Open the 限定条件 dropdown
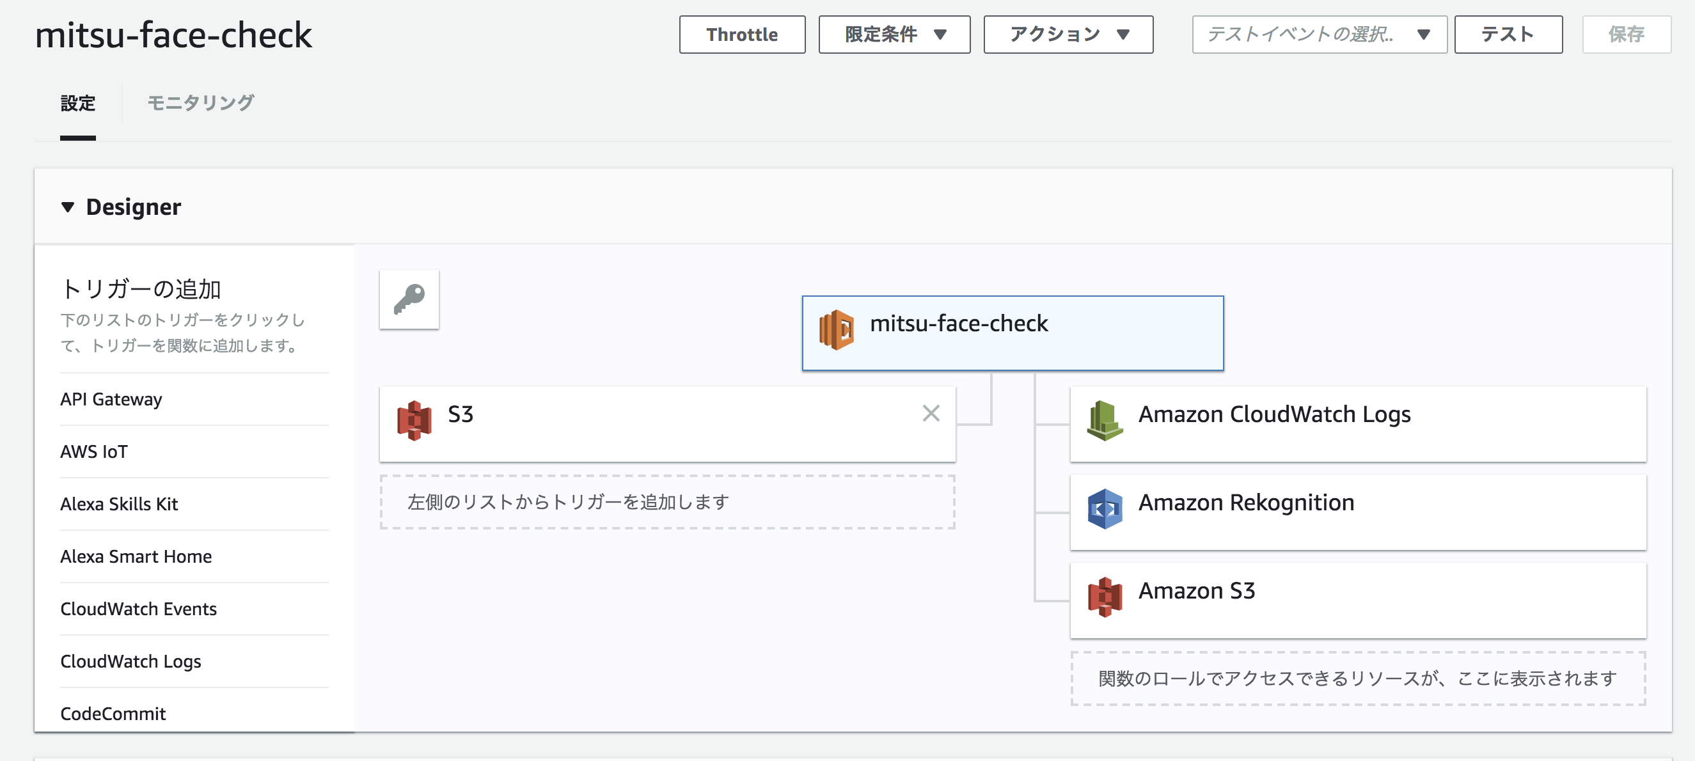Viewport: 1695px width, 761px height. 894,34
